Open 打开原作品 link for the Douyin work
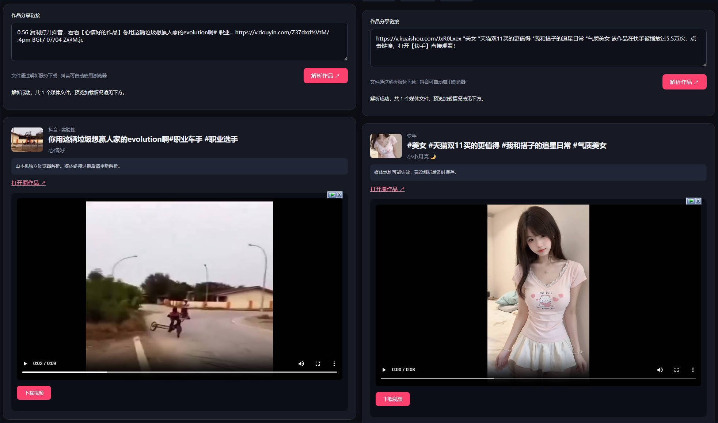The width and height of the screenshot is (718, 423). [x=29, y=183]
